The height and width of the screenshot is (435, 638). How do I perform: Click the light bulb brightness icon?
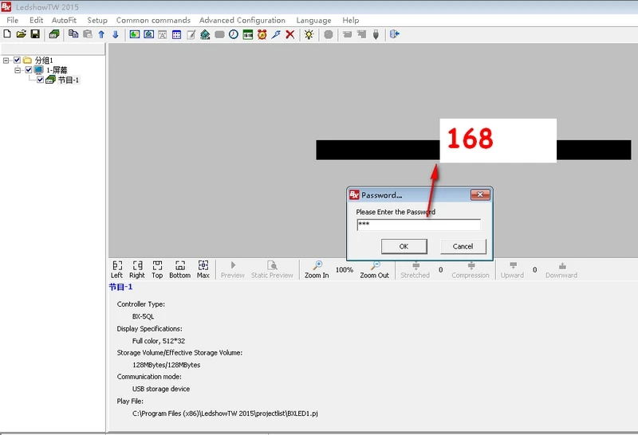[309, 34]
